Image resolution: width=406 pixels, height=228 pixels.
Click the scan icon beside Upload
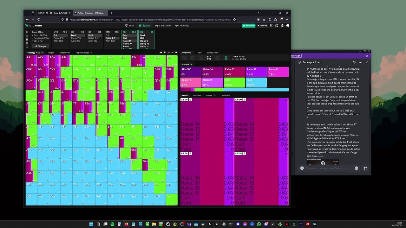[x=272, y=26]
